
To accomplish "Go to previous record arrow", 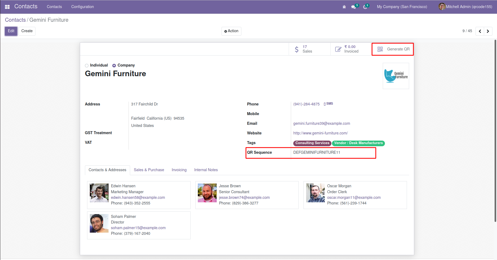I will (x=480, y=31).
